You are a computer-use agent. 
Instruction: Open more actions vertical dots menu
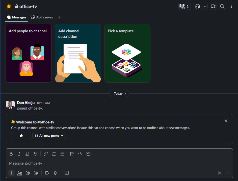point(231,6)
